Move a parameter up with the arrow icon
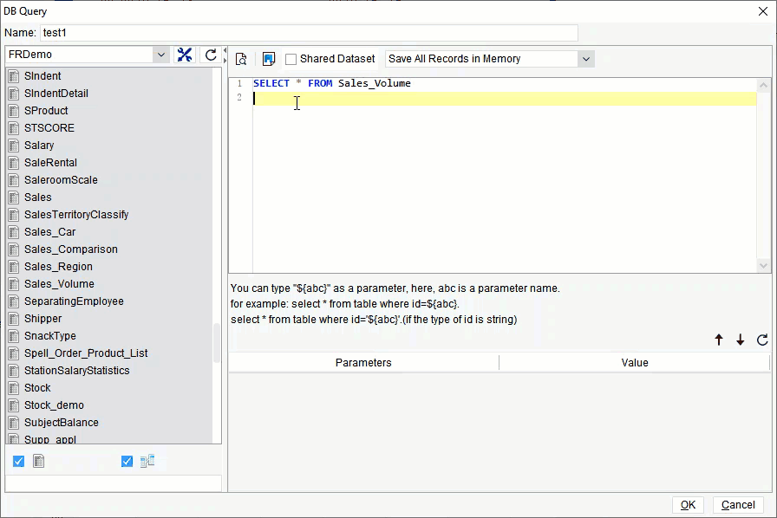Image resolution: width=777 pixels, height=518 pixels. pyautogui.click(x=719, y=340)
